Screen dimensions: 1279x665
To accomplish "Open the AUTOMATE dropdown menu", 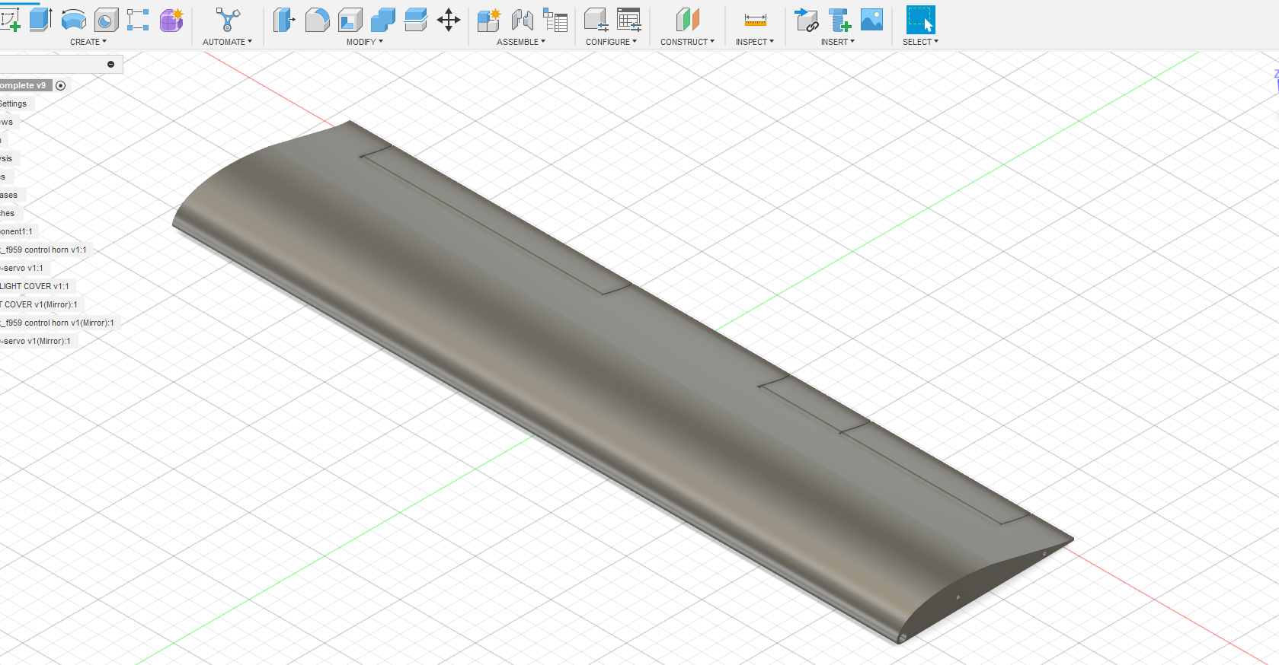I will [227, 42].
